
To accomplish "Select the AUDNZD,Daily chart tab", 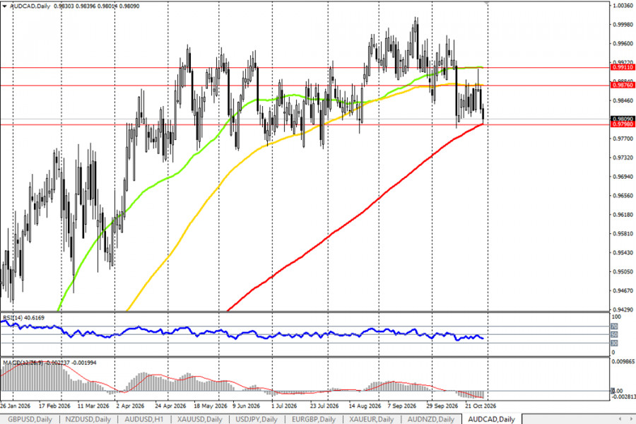I will (x=431, y=419).
